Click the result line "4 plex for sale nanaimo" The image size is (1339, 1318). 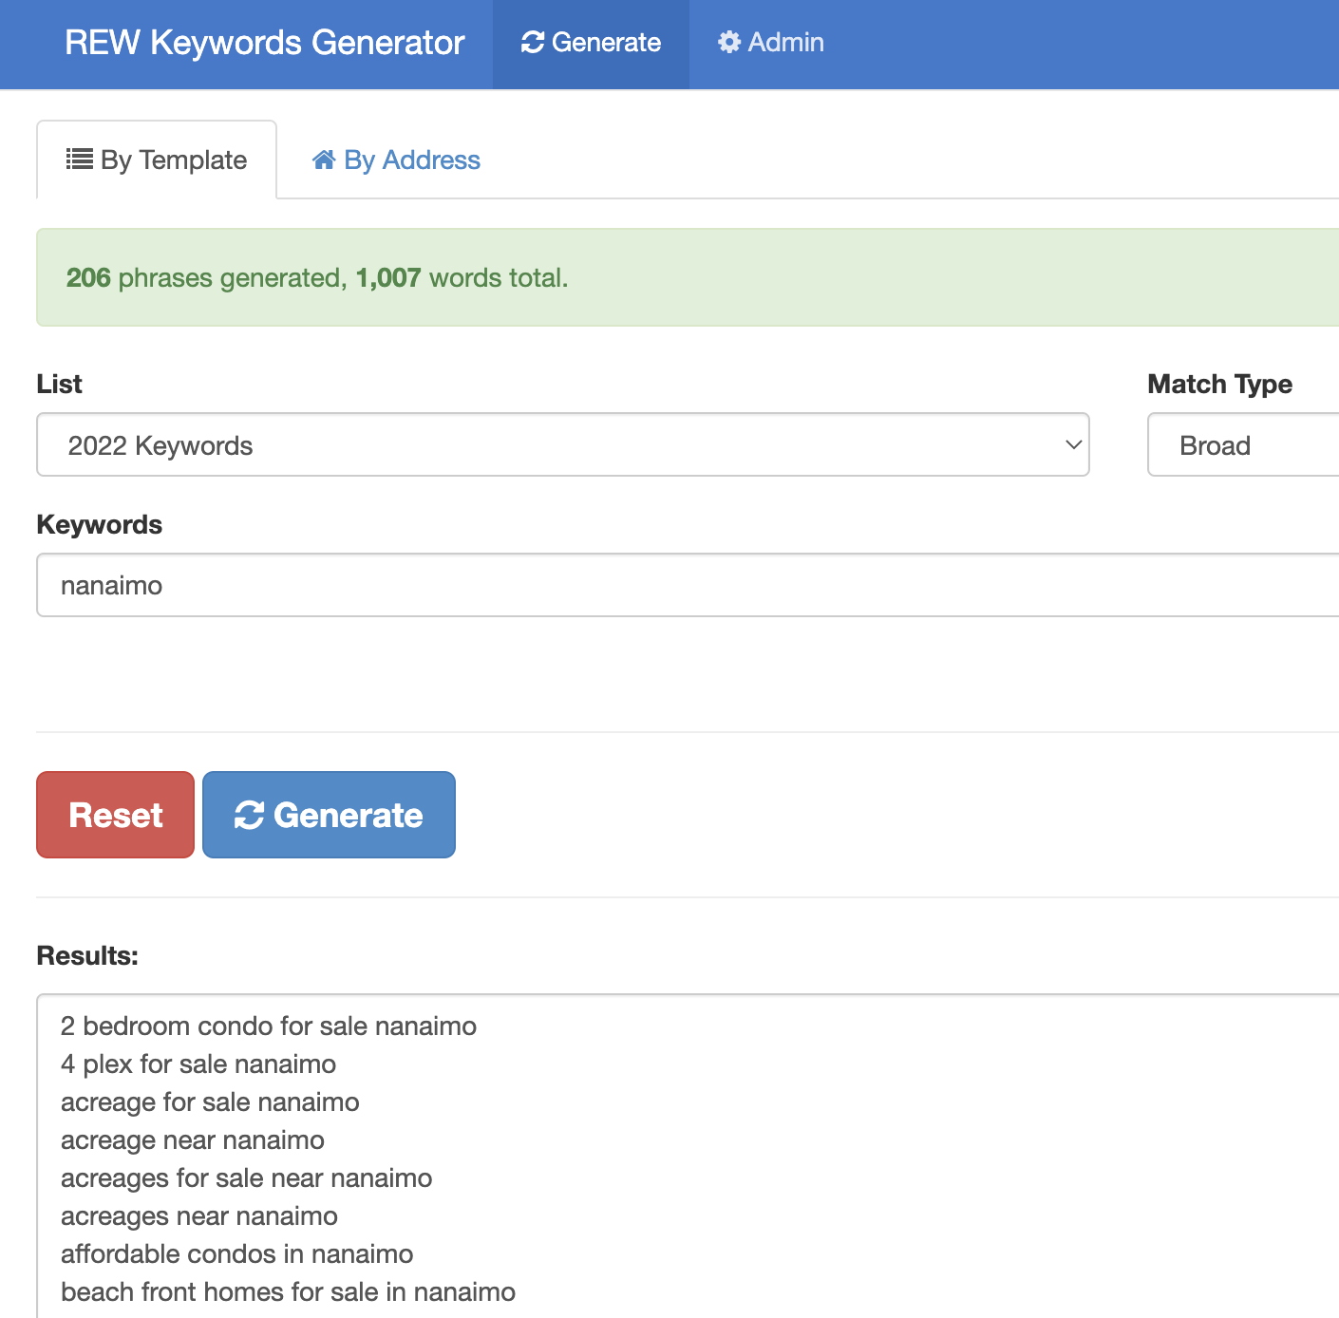[198, 1064]
